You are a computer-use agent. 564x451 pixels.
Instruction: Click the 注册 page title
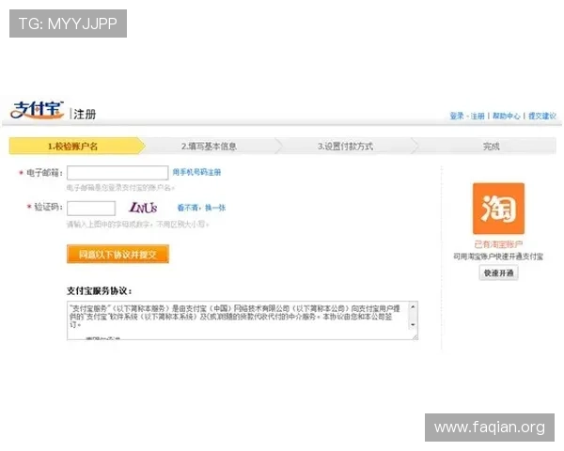click(85, 114)
